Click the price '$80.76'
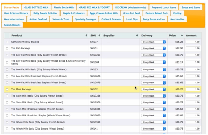The width and height of the screenshot is (208, 135). (x=179, y=89)
